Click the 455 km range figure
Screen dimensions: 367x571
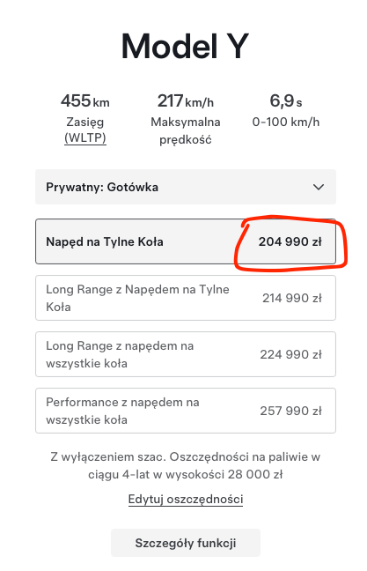click(x=85, y=100)
